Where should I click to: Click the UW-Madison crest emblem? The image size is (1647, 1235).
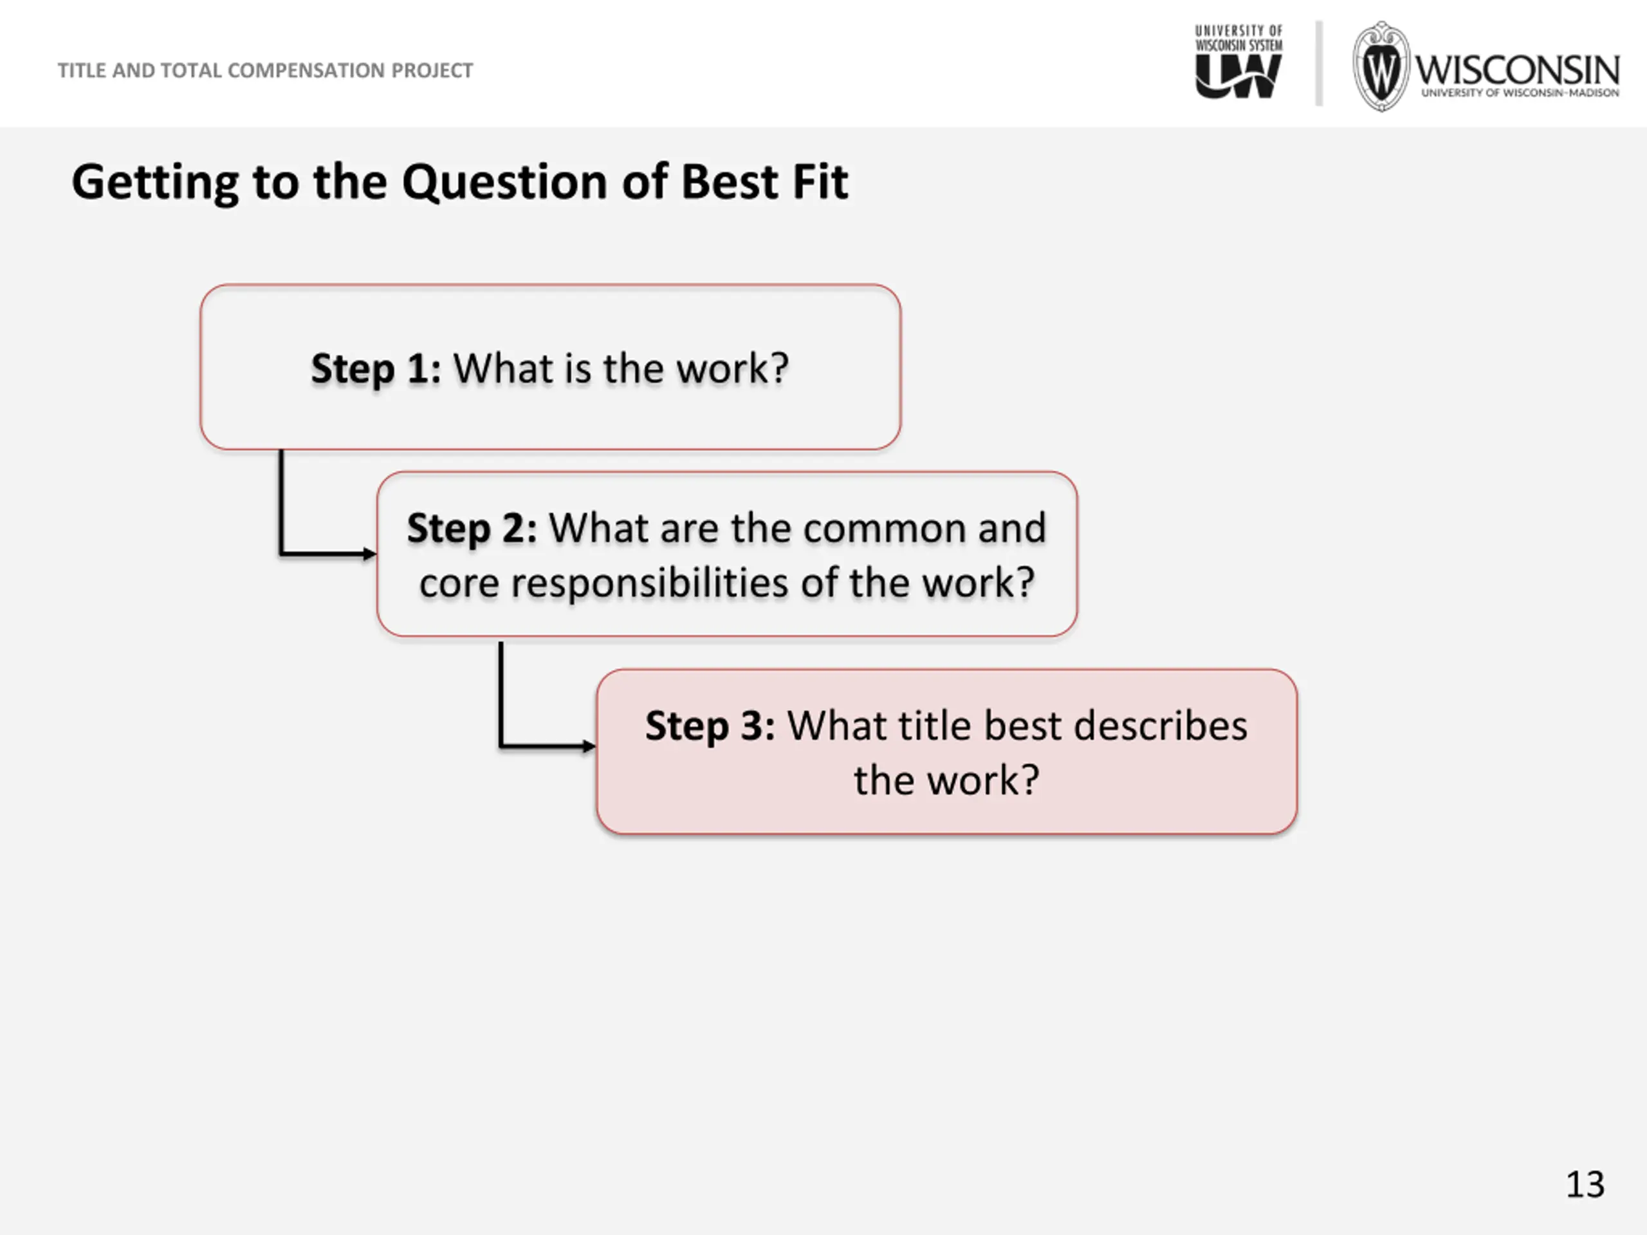(x=1381, y=67)
